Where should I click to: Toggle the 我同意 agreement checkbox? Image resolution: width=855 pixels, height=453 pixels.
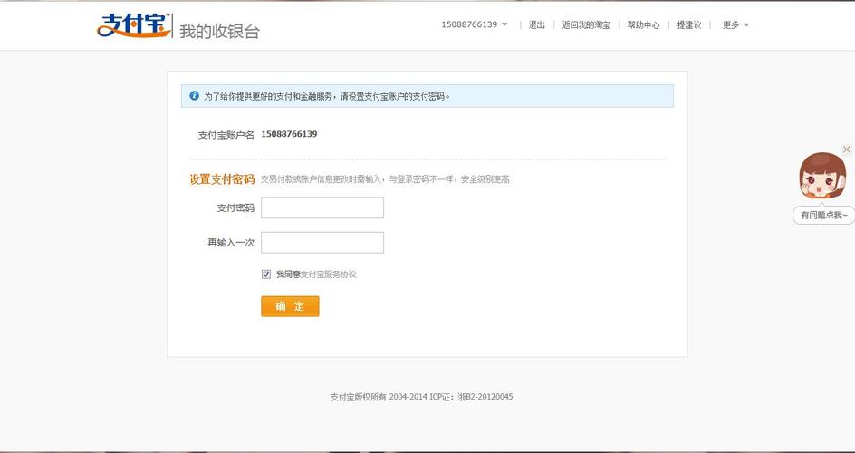tap(266, 275)
